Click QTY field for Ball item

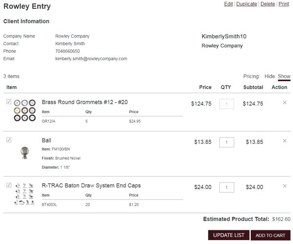(x=227, y=142)
